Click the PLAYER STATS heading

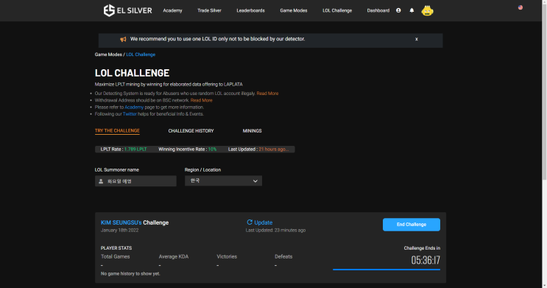coord(116,247)
